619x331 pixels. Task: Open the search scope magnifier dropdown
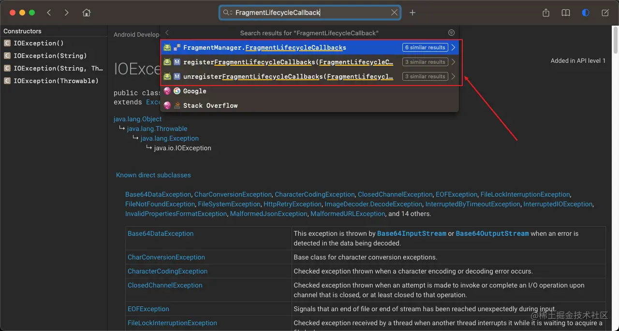coord(227,13)
